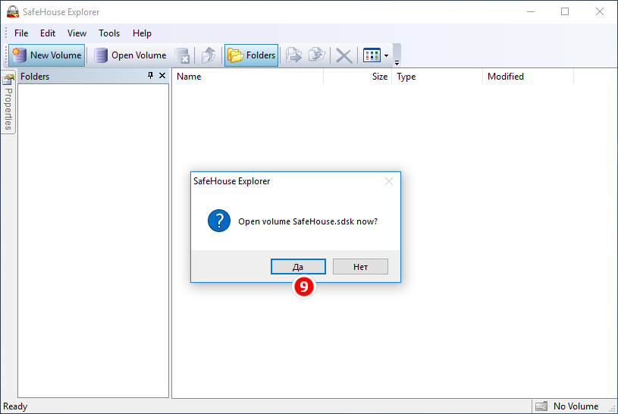This screenshot has width=618, height=414.
Task: Expand the toolbar options overflow arrow
Action: point(397,62)
